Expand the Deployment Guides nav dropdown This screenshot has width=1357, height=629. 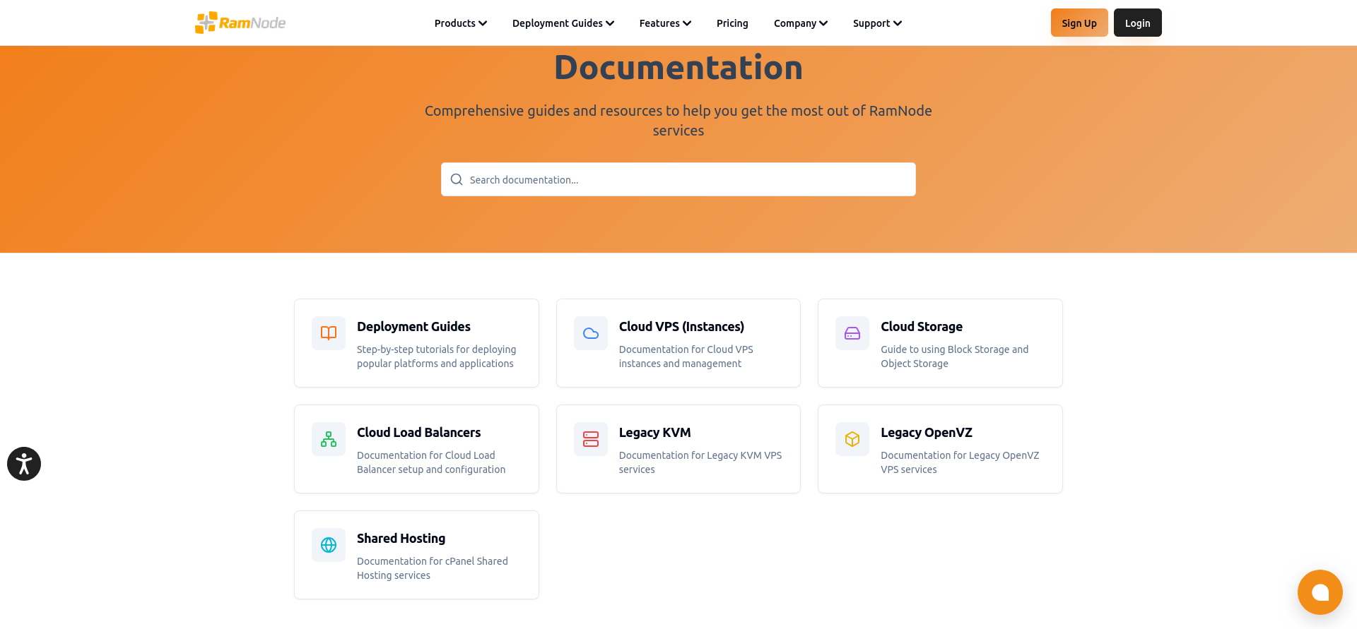tap(563, 23)
